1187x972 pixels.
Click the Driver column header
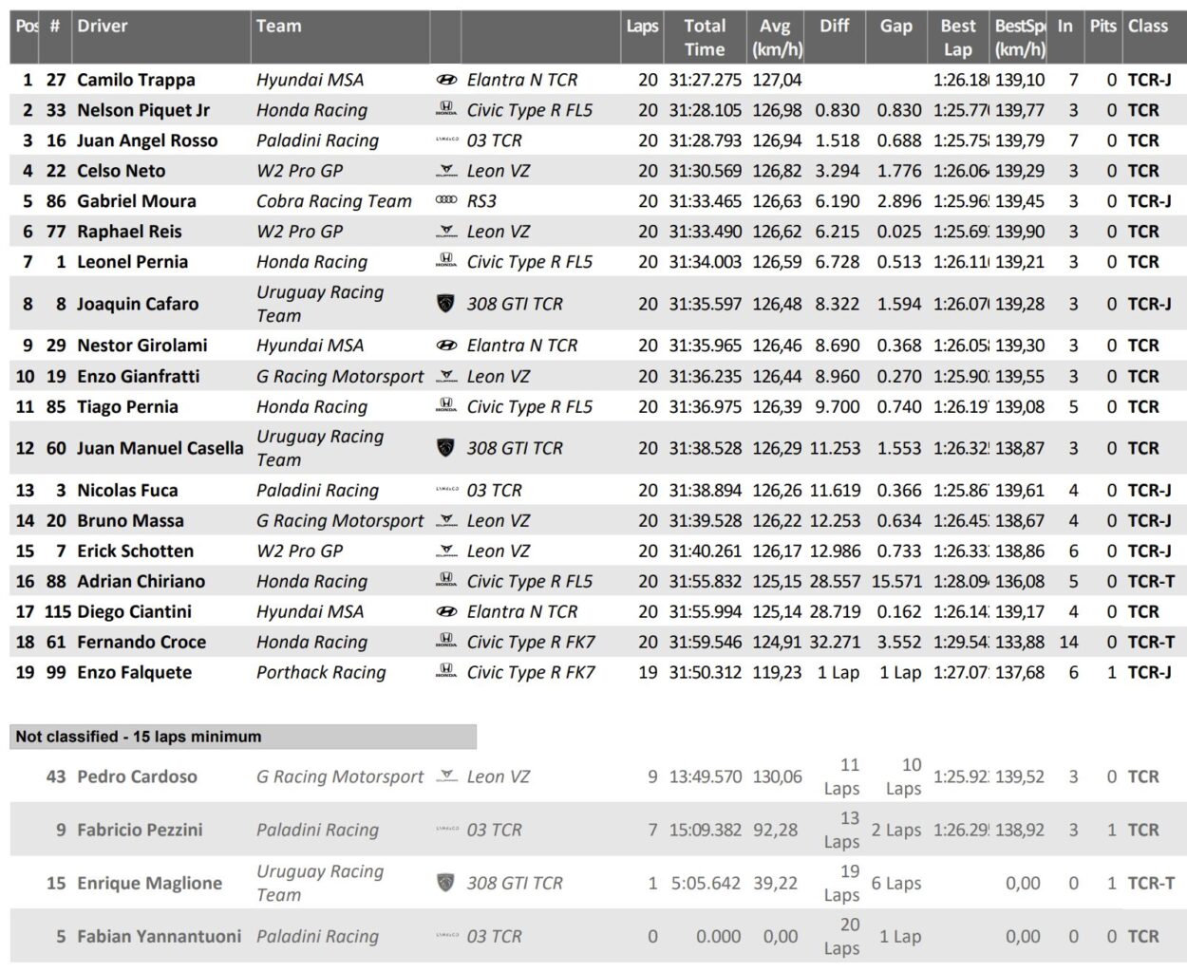(103, 27)
